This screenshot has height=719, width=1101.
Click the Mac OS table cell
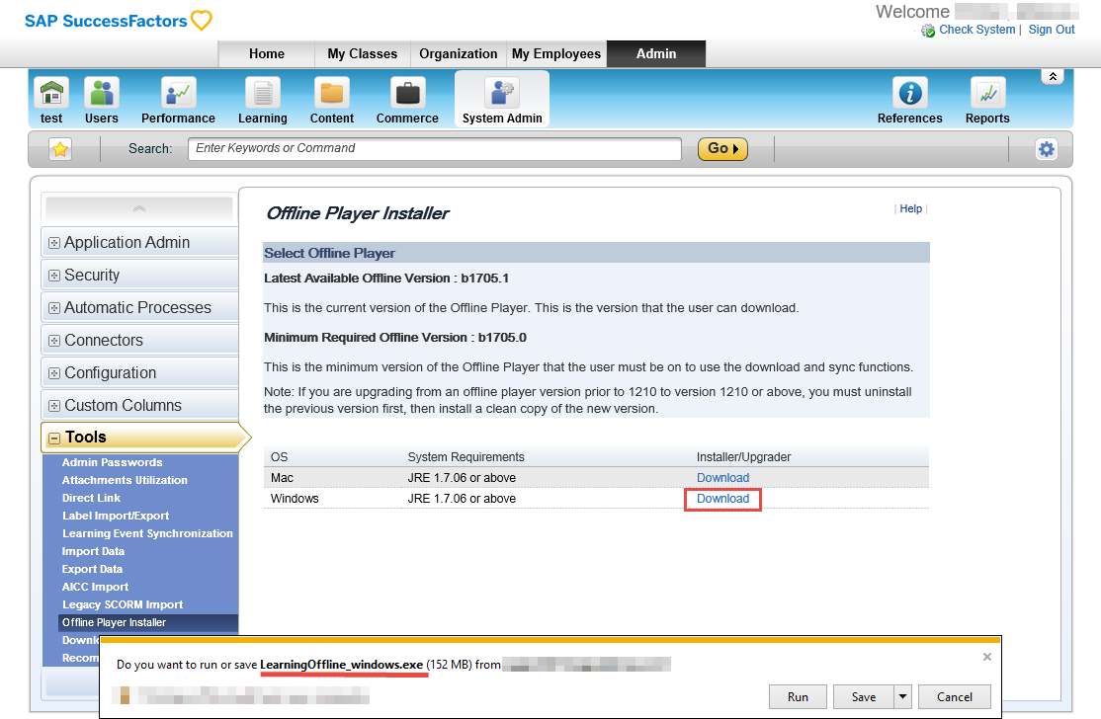pyautogui.click(x=283, y=478)
